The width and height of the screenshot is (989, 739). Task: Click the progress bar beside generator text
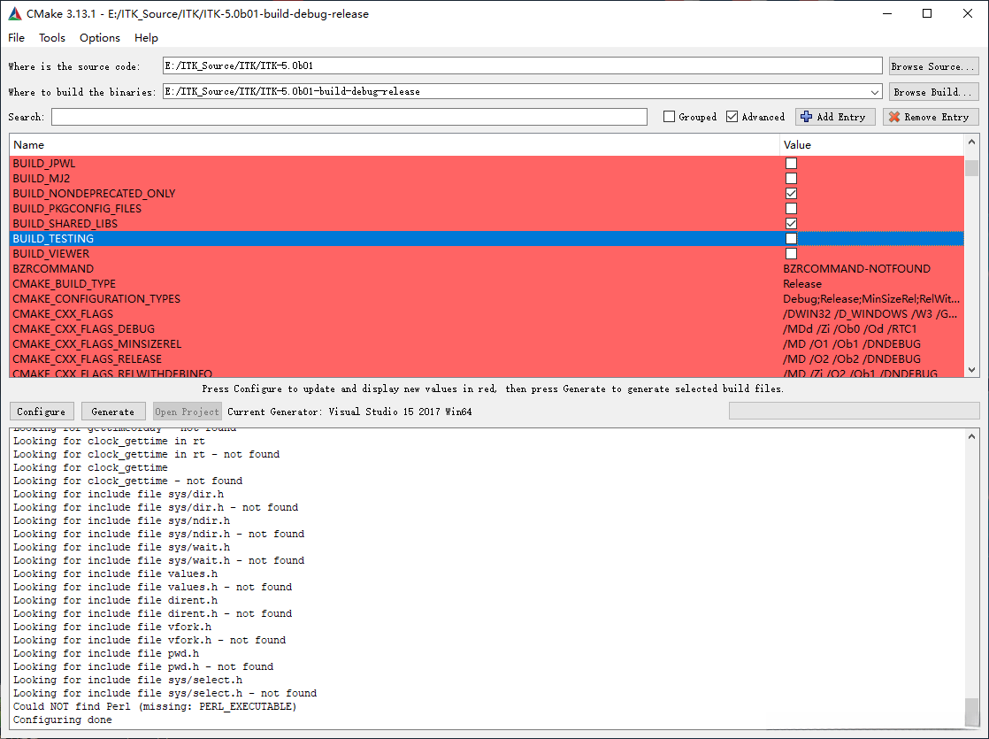click(x=854, y=411)
